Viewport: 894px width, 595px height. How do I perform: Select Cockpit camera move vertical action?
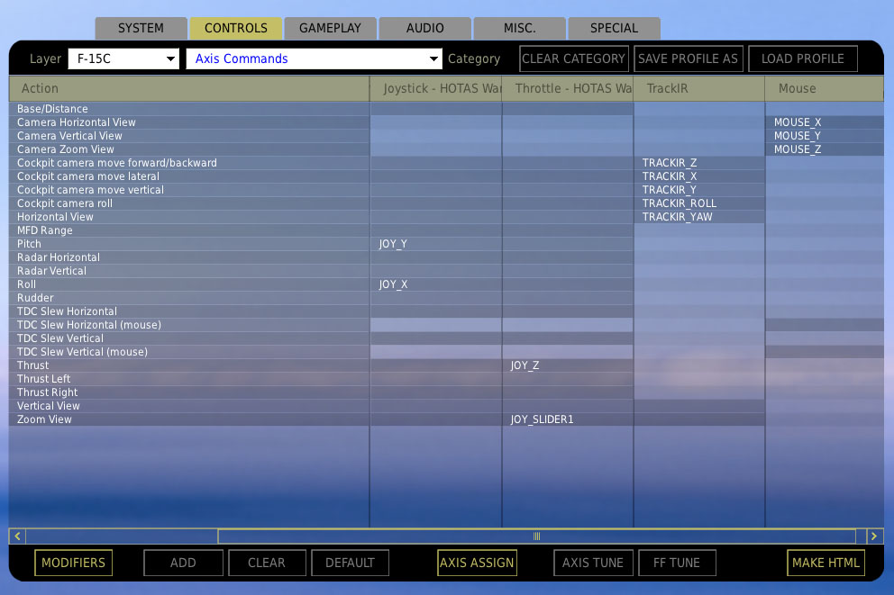[x=189, y=190]
